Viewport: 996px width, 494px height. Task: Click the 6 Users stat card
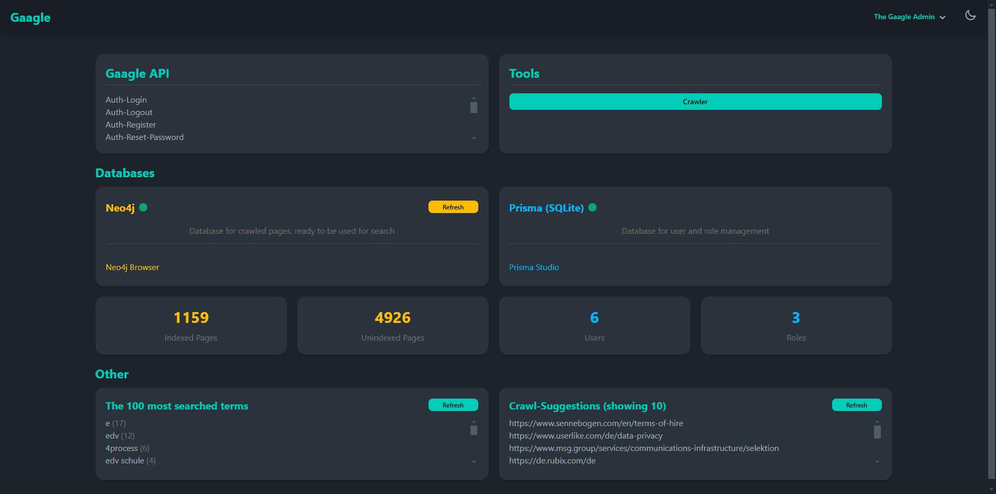coord(594,326)
